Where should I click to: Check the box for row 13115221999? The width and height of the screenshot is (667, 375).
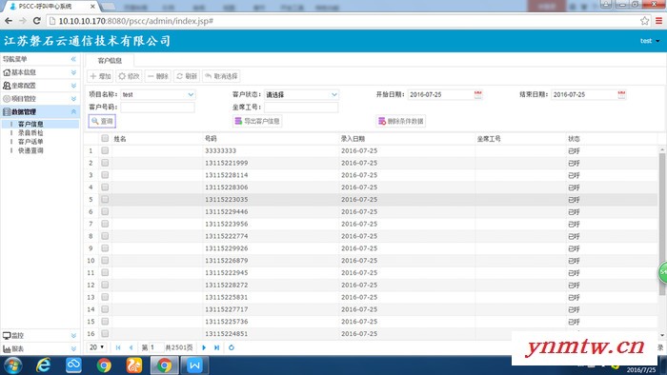105,163
